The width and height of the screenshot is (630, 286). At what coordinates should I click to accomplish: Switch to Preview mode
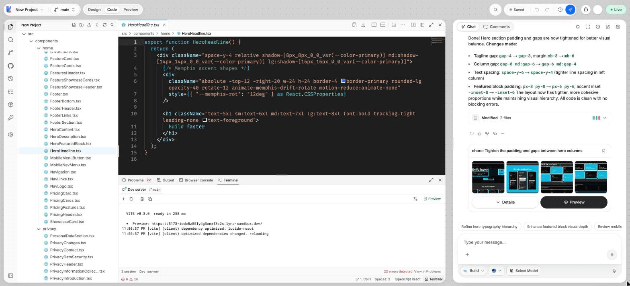pyautogui.click(x=131, y=10)
